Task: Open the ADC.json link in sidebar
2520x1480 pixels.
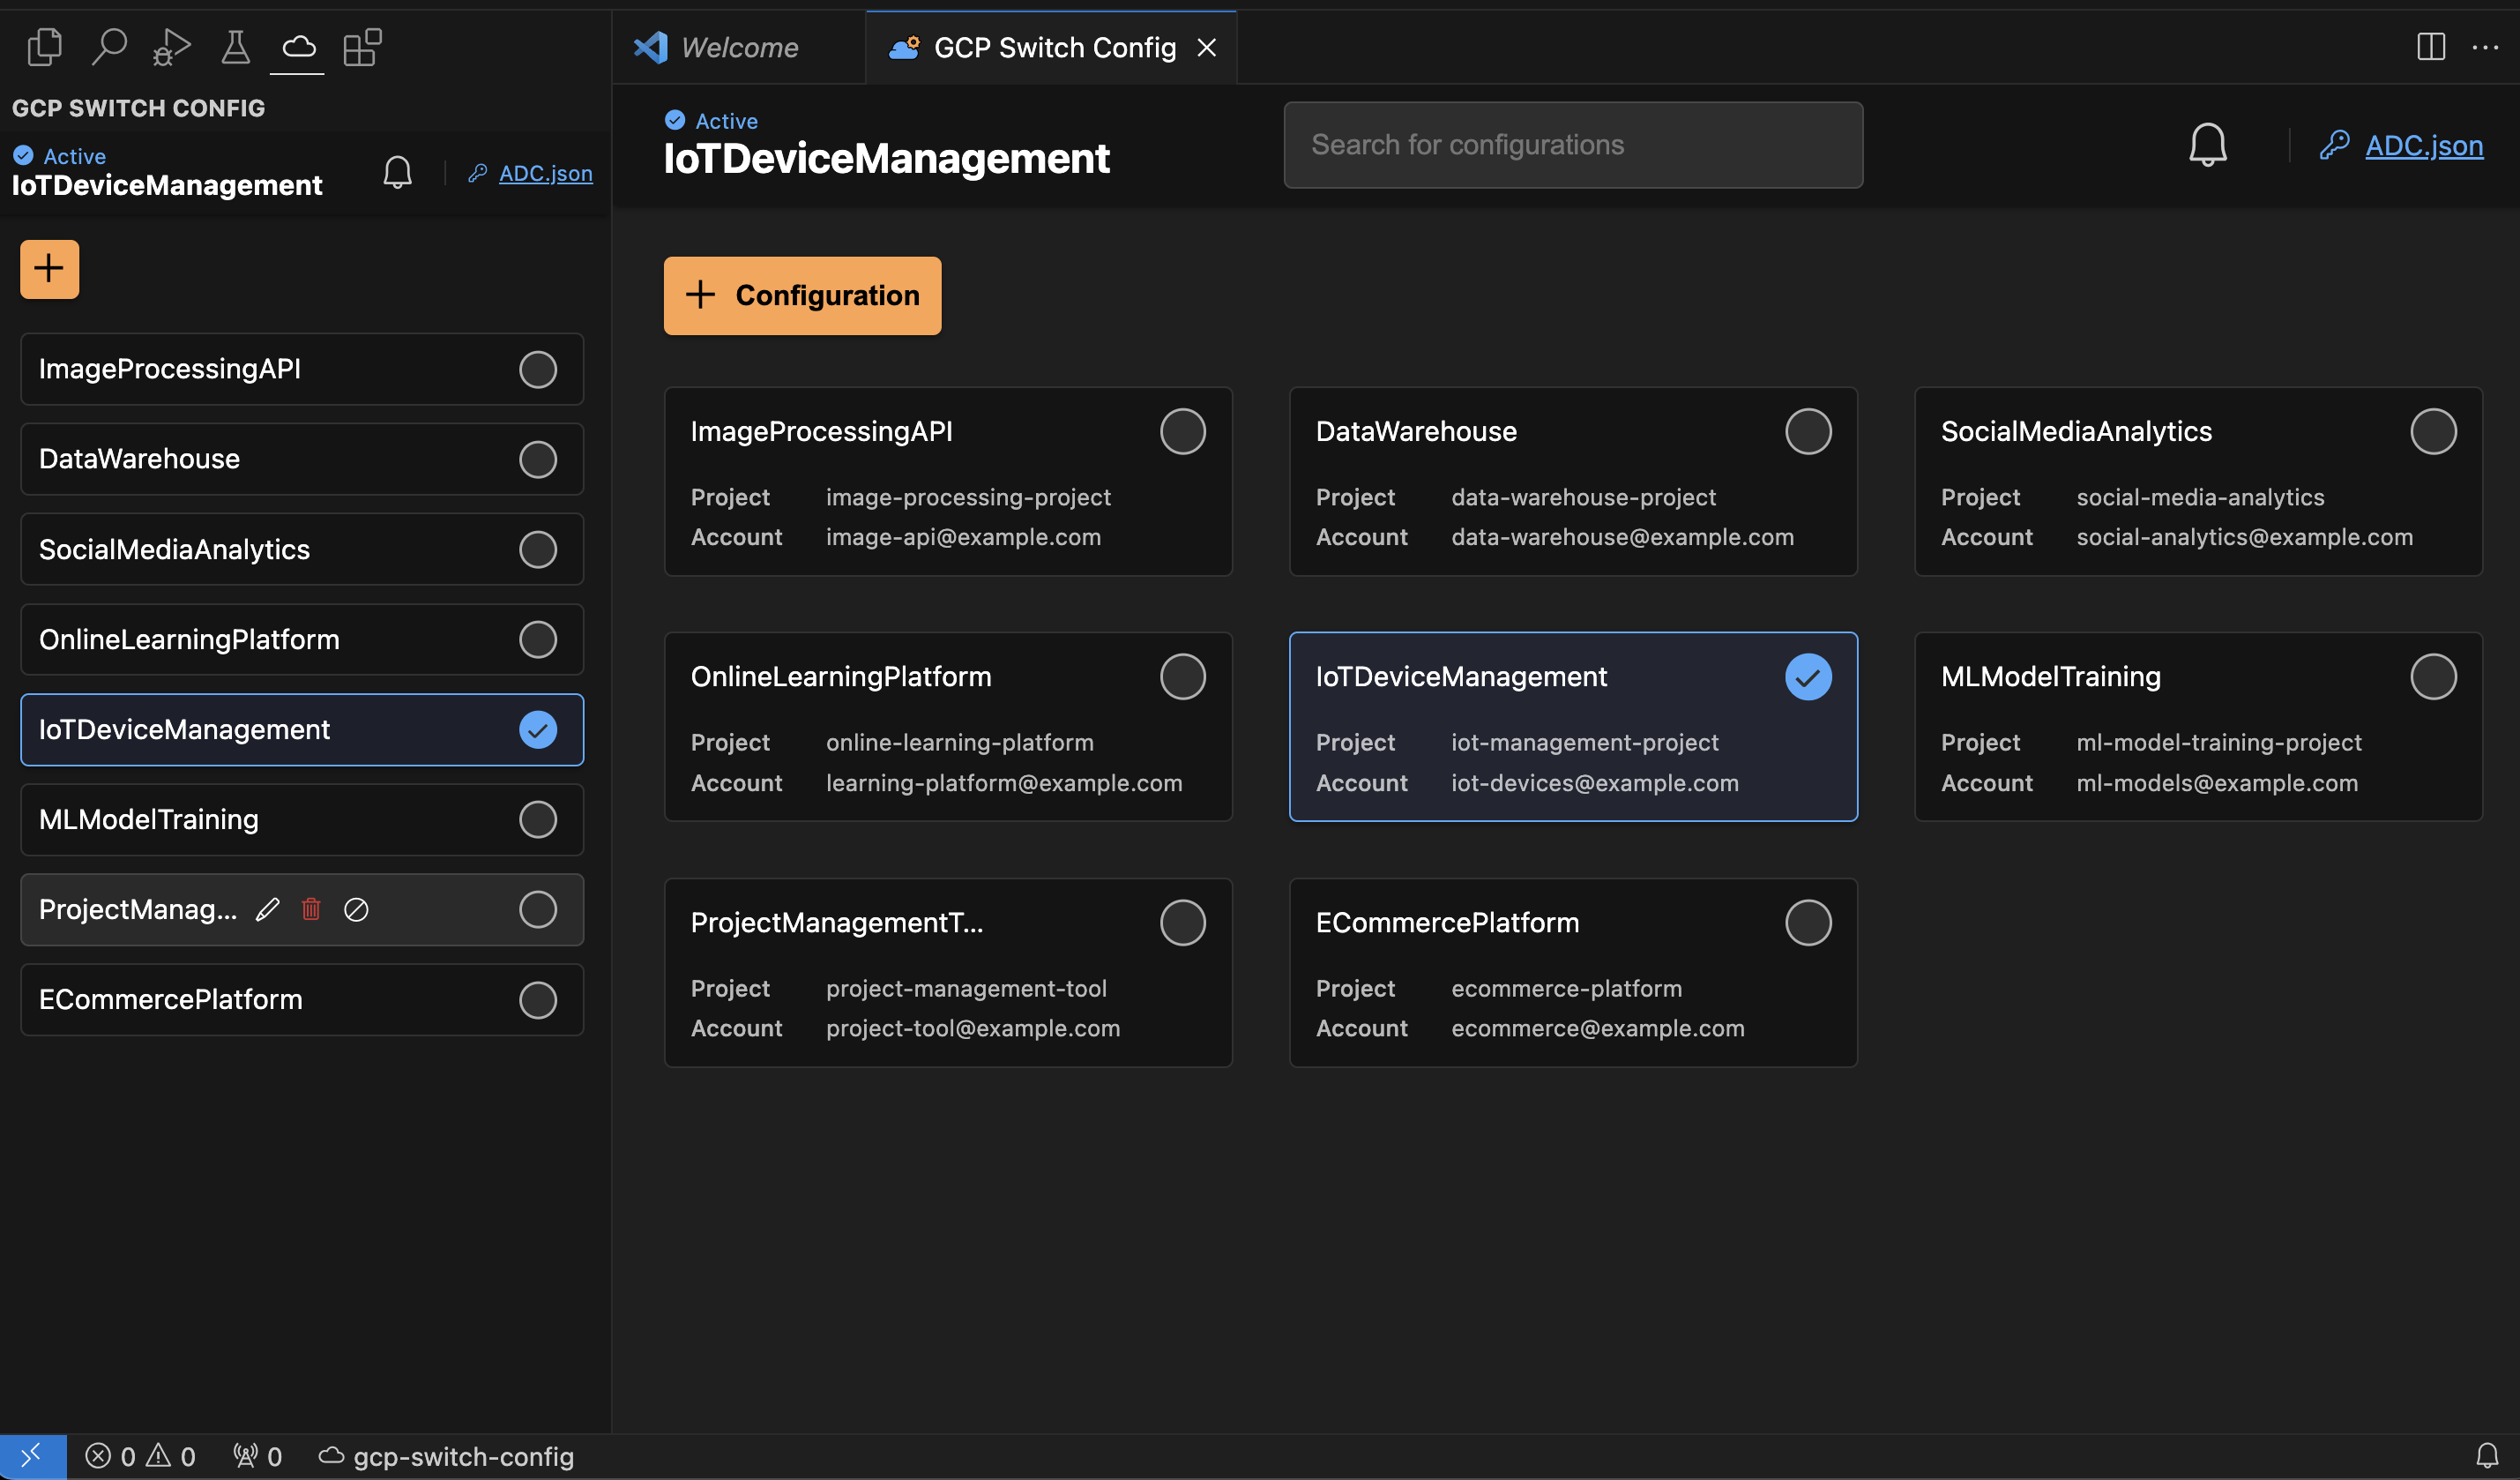Action: point(546,173)
